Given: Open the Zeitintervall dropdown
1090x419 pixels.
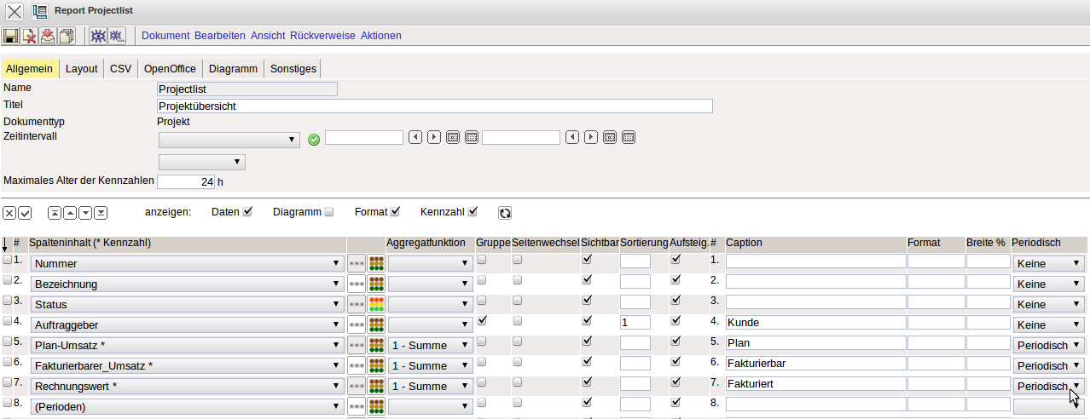Looking at the screenshot, I should click(x=229, y=139).
